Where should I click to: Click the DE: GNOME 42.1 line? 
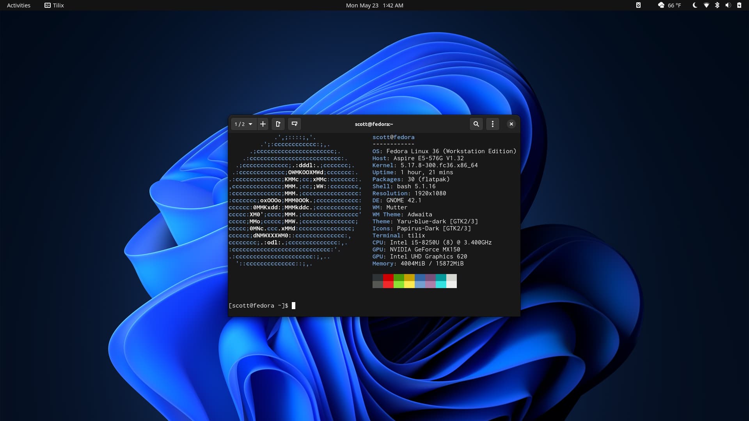(397, 200)
